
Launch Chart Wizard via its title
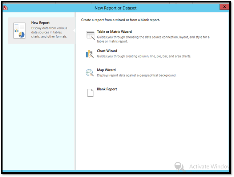pyautogui.click(x=107, y=51)
